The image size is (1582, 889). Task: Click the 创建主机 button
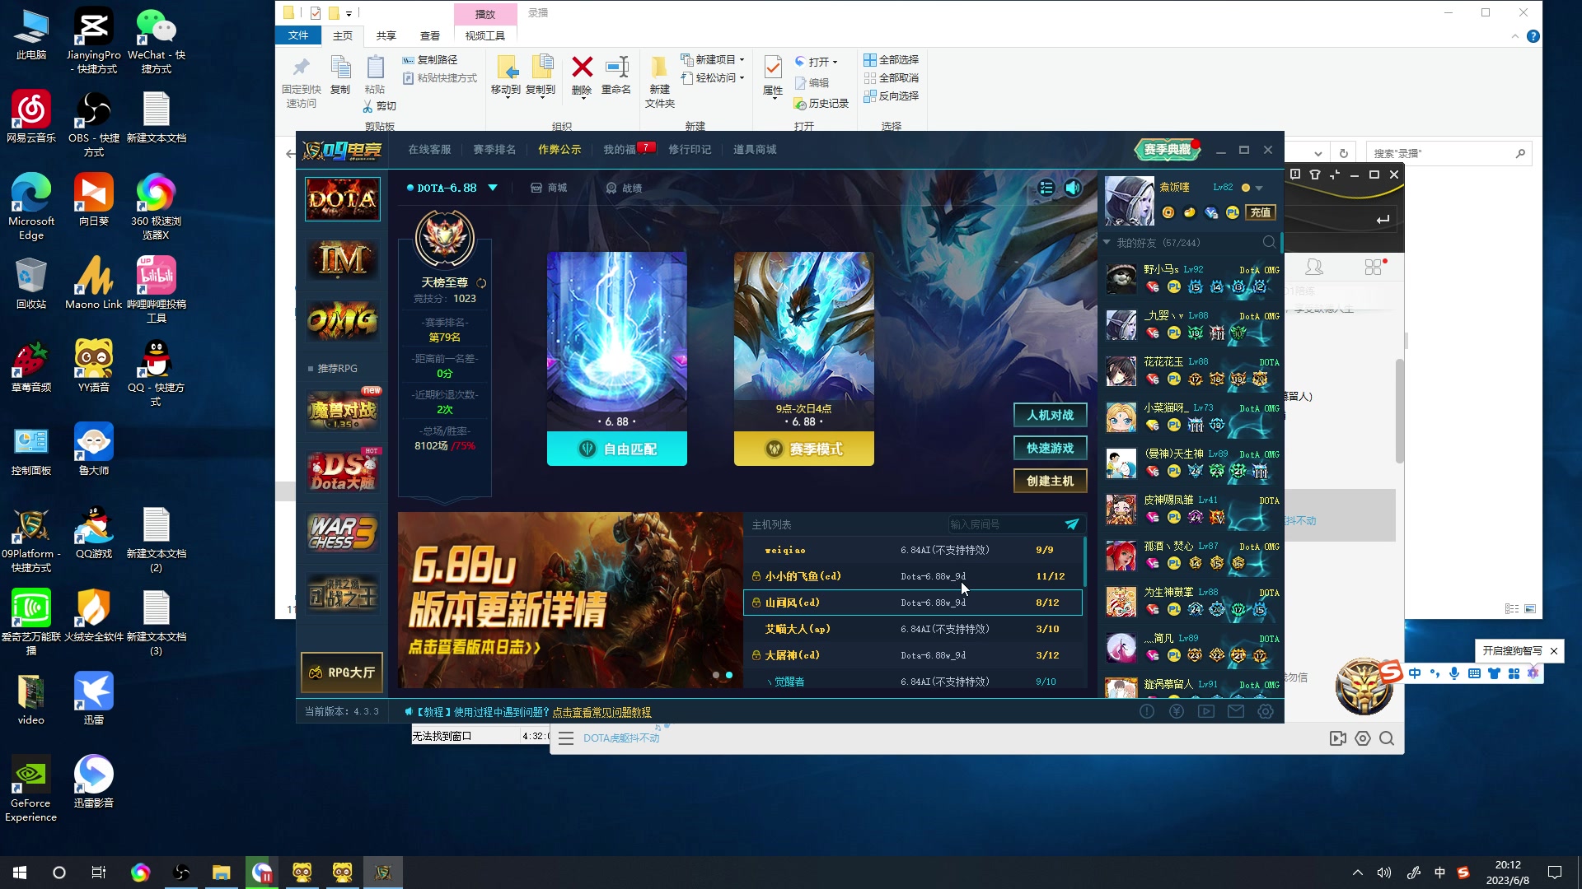1050,481
